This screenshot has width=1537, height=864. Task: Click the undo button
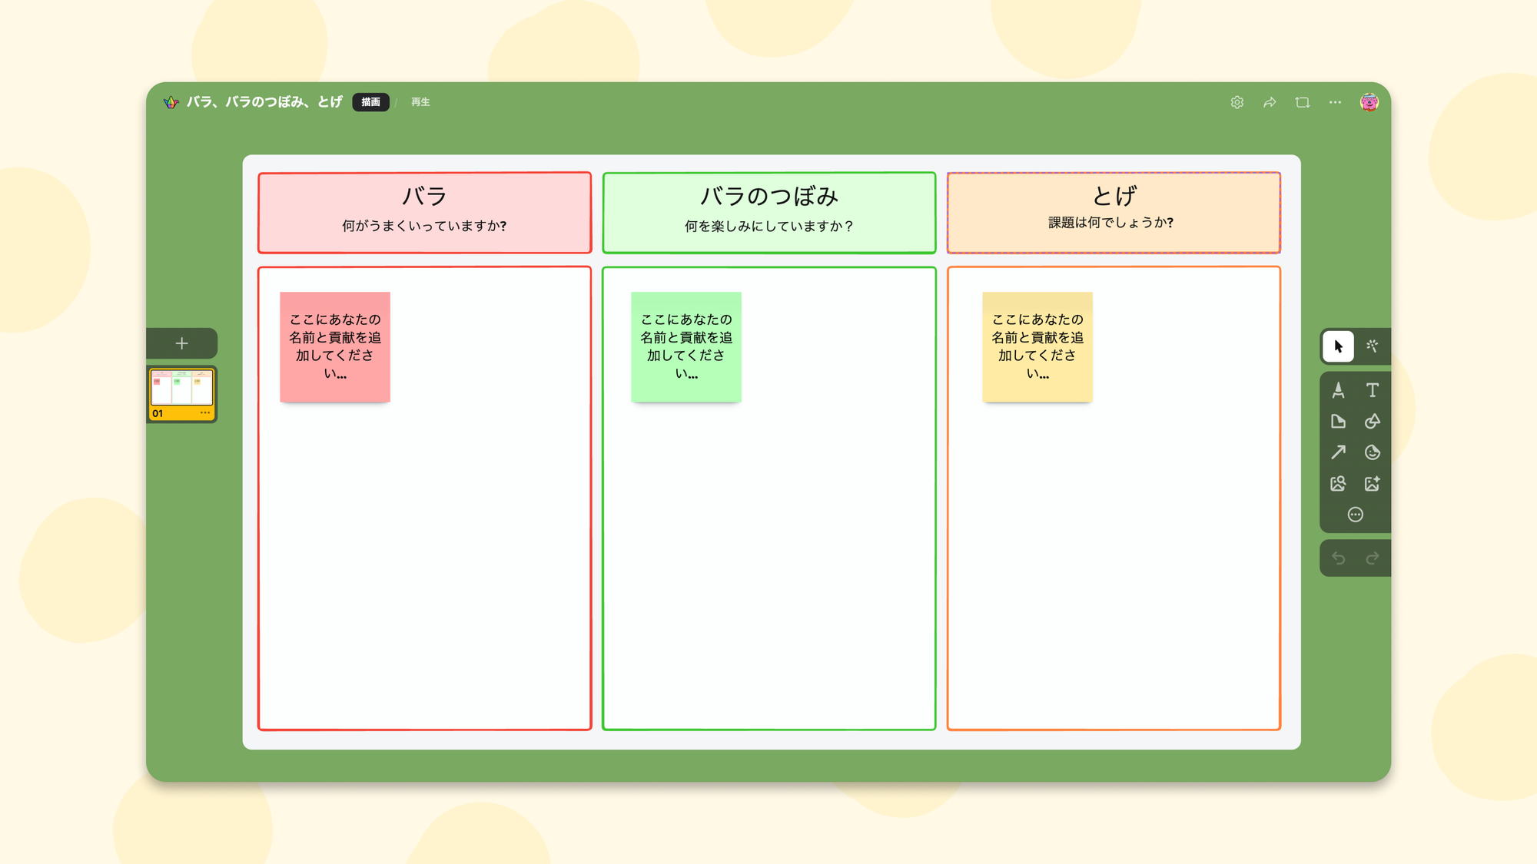1339,557
